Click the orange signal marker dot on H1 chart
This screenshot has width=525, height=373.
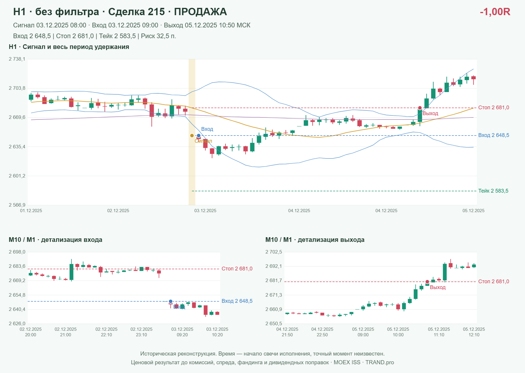coord(192,136)
